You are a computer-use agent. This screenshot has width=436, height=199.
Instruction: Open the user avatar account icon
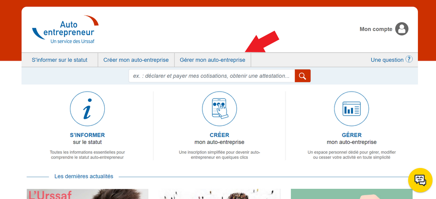402,29
